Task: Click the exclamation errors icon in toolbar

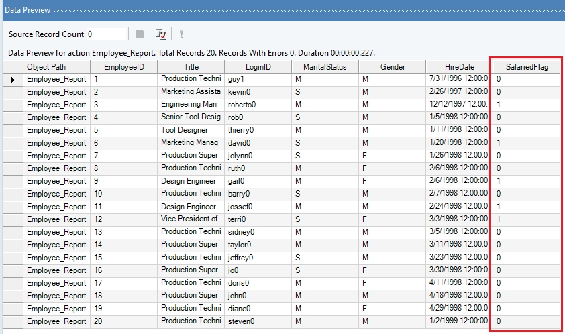Action: pos(181,34)
